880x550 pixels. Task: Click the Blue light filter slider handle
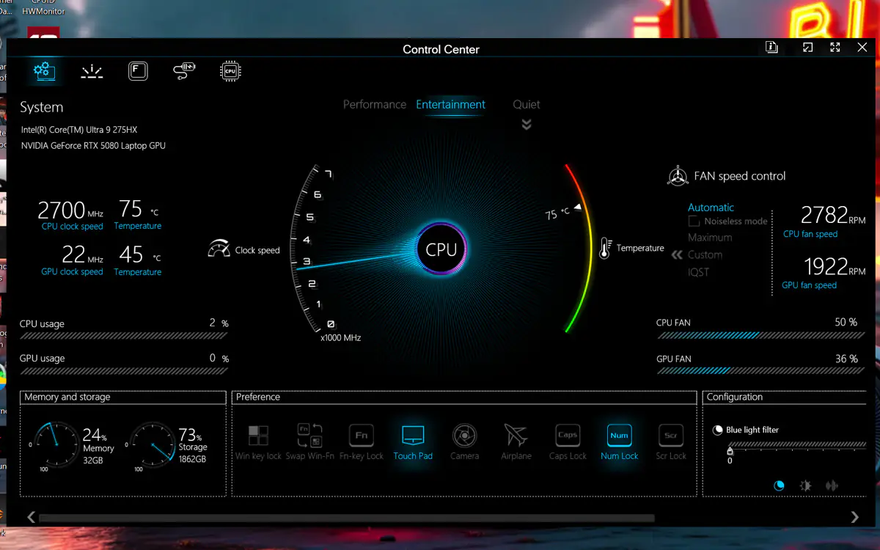click(x=730, y=451)
